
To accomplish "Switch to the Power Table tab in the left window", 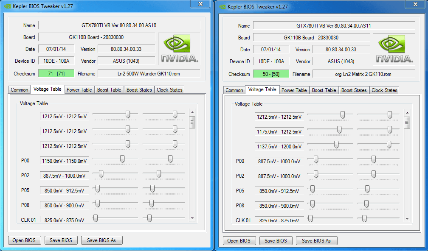I will [79, 89].
